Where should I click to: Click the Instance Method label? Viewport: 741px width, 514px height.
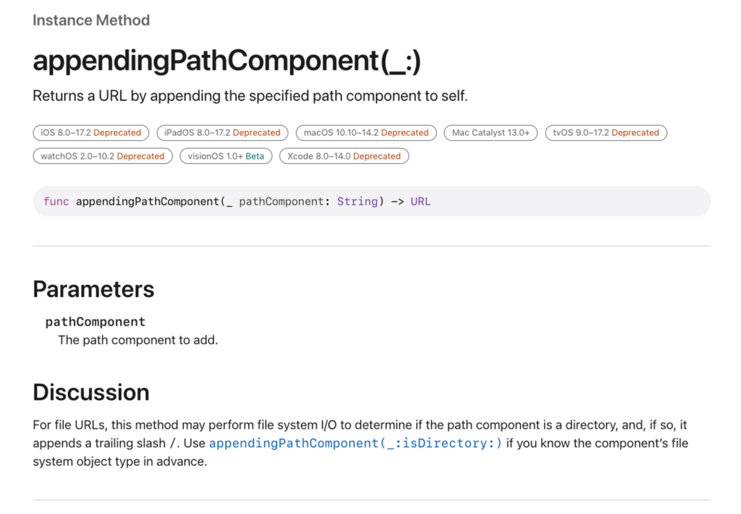(x=91, y=21)
